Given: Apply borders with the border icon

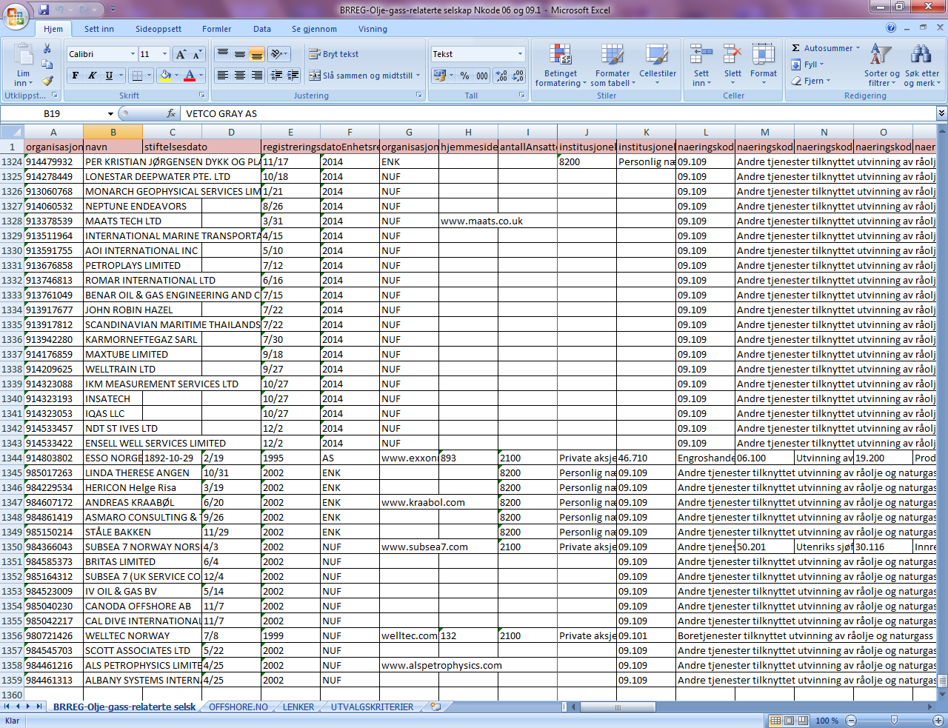Looking at the screenshot, I should click(136, 76).
